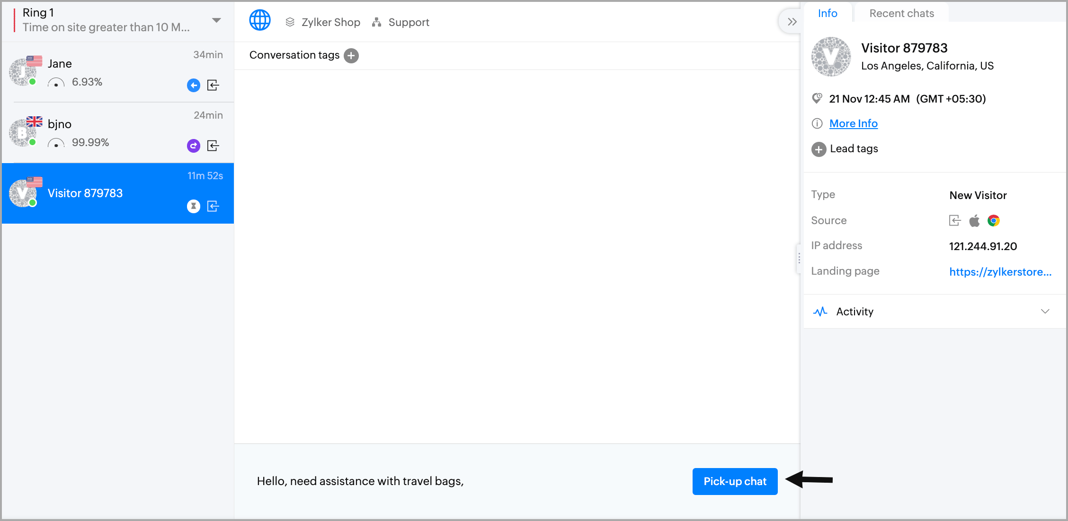Click Visitor 879783 hourglass waiting icon
This screenshot has width=1068, height=521.
tap(194, 206)
